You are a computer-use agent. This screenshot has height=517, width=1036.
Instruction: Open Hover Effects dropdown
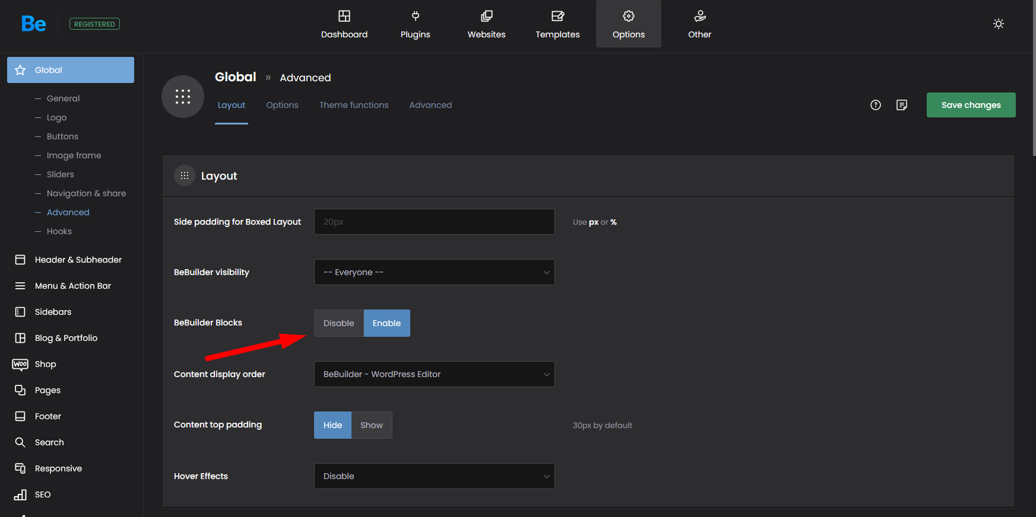[x=435, y=476]
